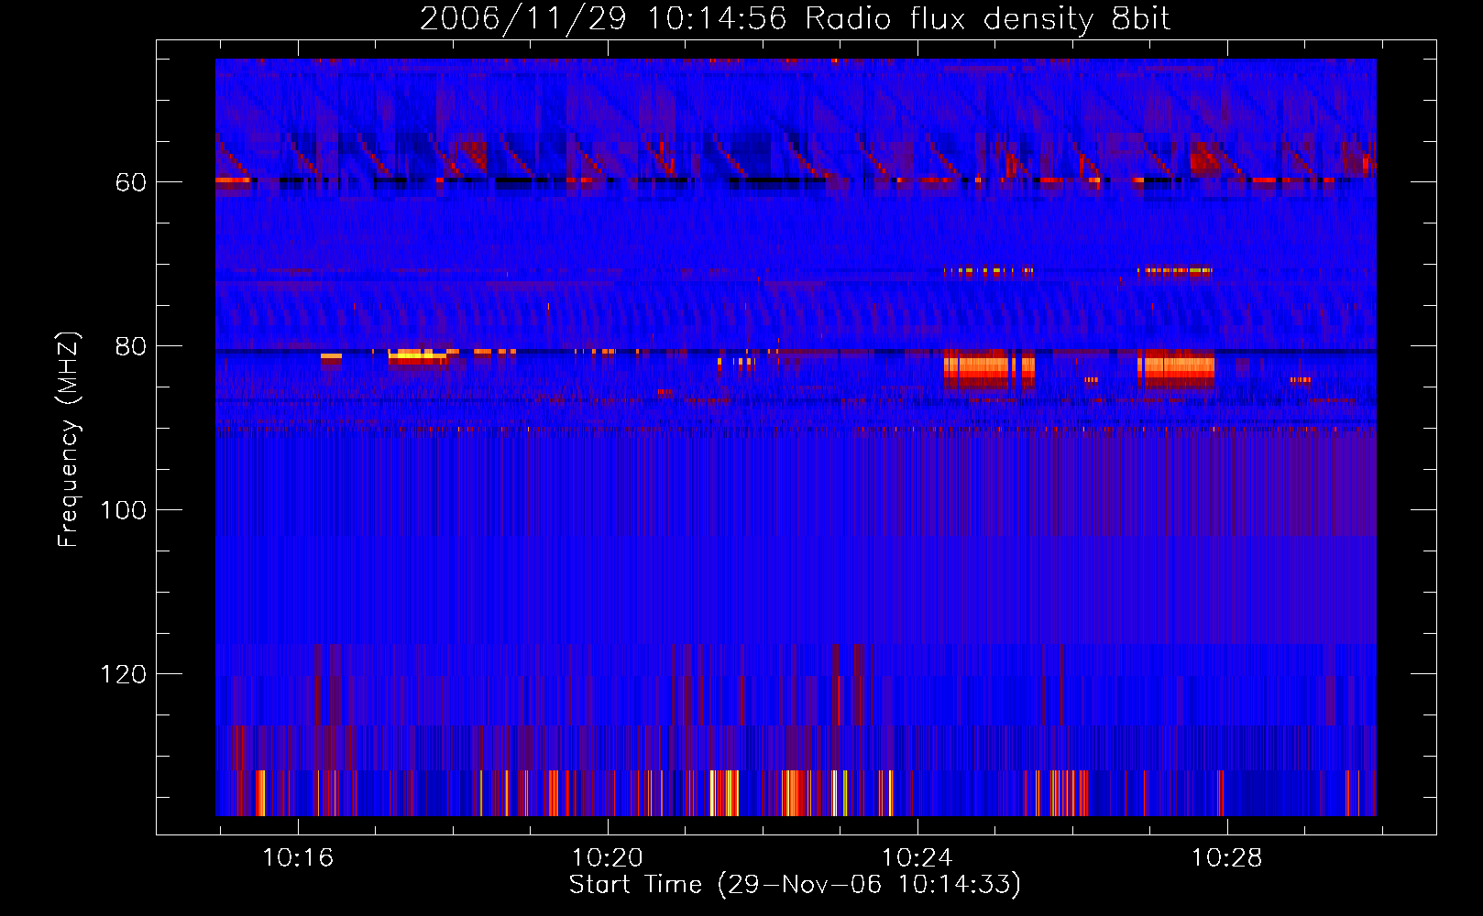The image size is (1483, 916).
Task: Click the 10:24 time tick label
Action: [x=917, y=858]
